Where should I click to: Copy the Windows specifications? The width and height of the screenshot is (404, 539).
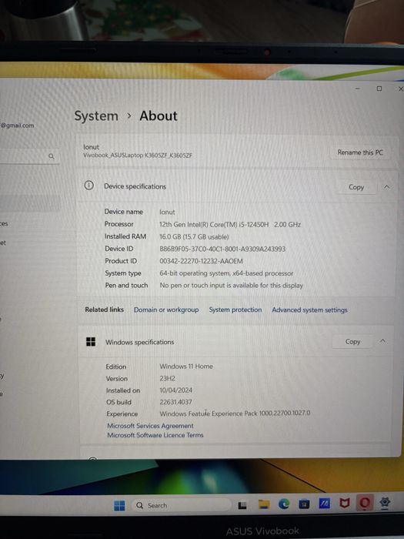tap(352, 341)
